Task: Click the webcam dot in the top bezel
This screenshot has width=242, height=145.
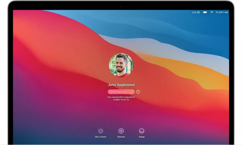Action: tap(121, 6)
